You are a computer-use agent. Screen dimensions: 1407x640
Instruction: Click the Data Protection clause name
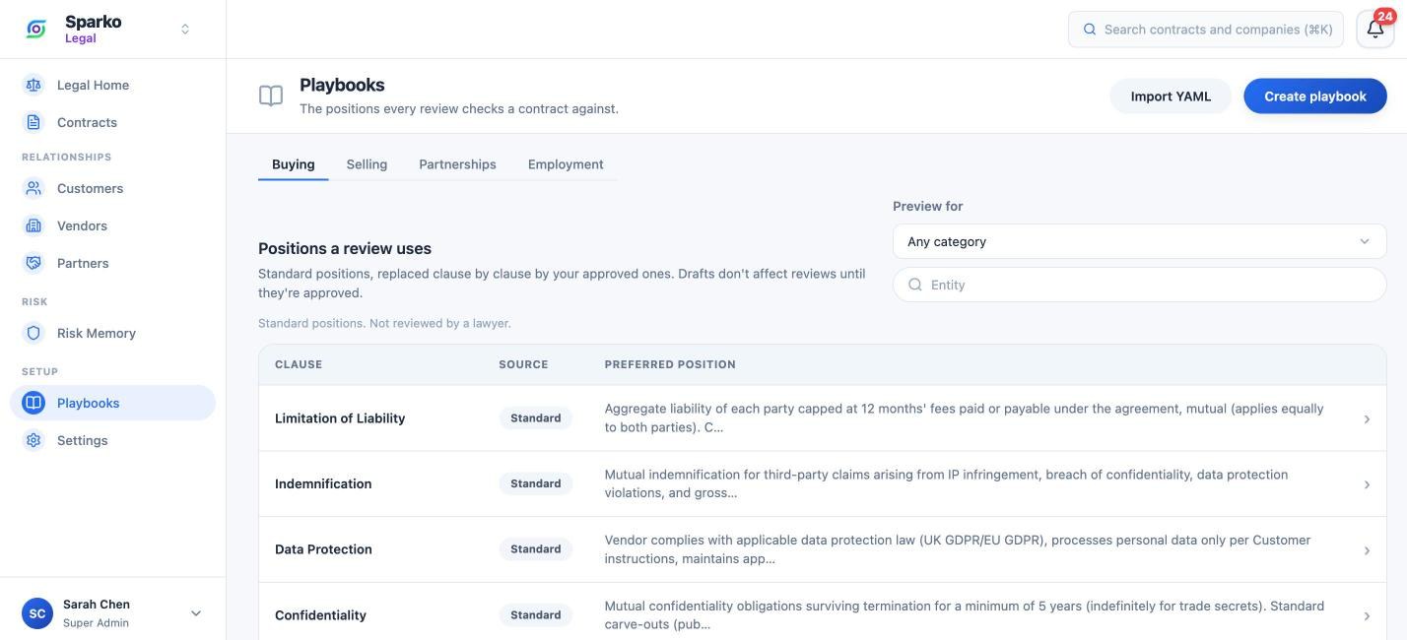click(x=323, y=549)
